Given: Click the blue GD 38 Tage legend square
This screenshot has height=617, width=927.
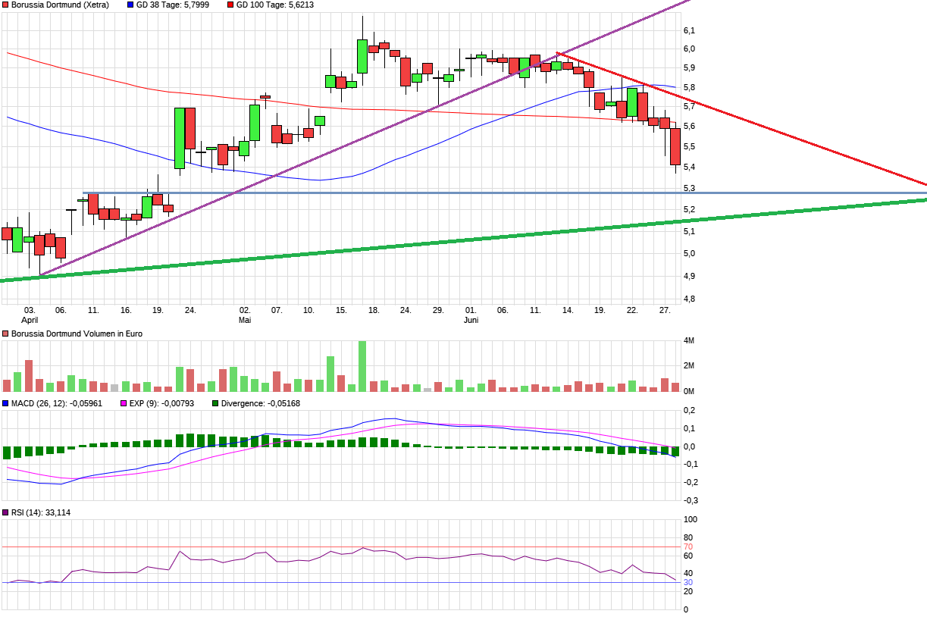Looking at the screenshot, I should click(x=130, y=5).
